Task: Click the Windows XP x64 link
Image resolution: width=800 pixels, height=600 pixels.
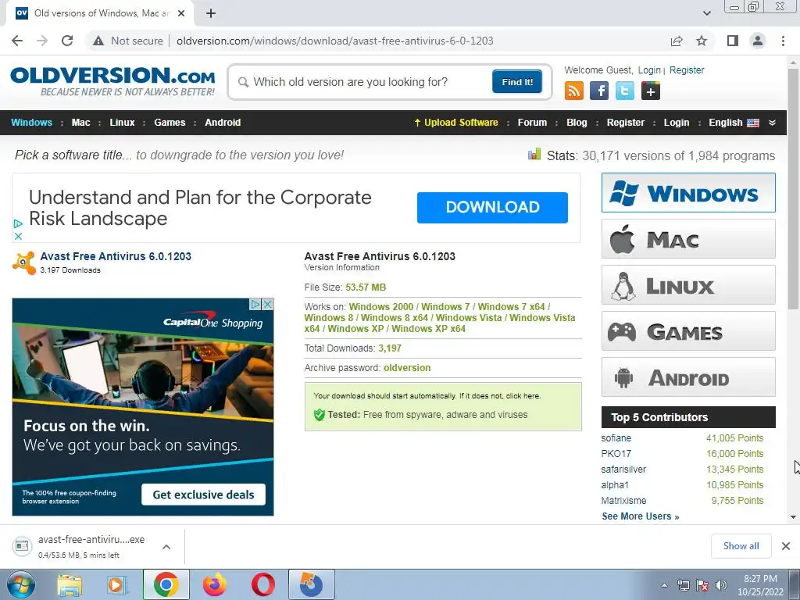Action: pos(429,329)
